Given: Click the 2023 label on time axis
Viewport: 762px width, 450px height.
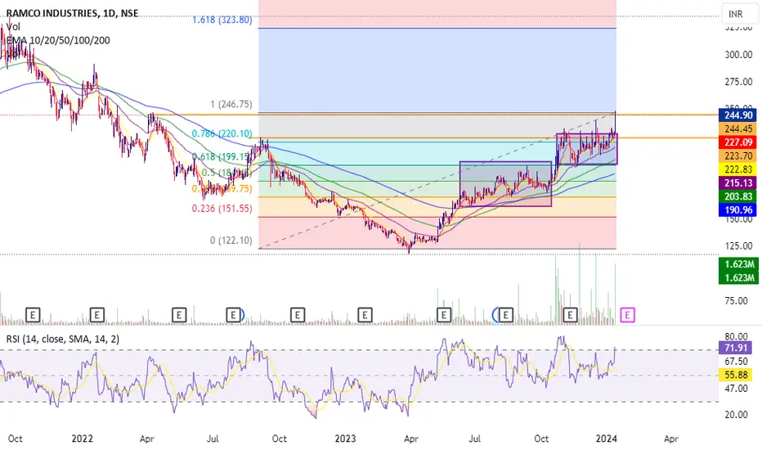Looking at the screenshot, I should [x=345, y=439].
